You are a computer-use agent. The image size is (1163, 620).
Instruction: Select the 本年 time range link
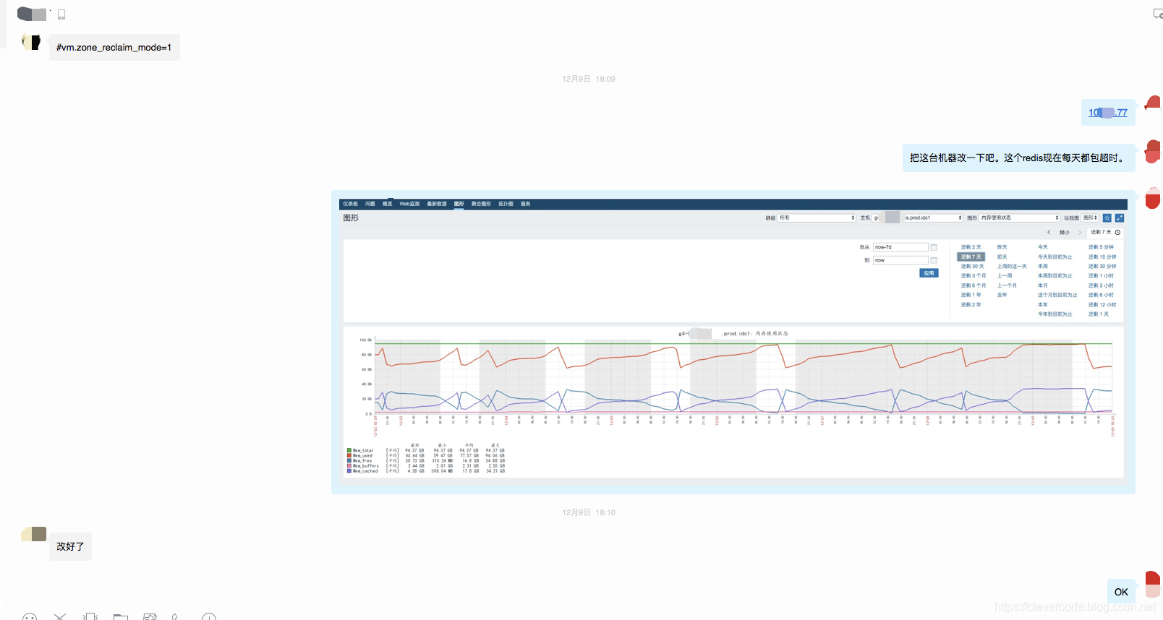click(1043, 305)
